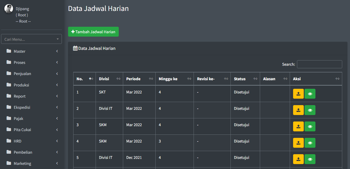Click the upload icon for Dec 2021 row
Screen dimensions: 350x169
coord(298,159)
